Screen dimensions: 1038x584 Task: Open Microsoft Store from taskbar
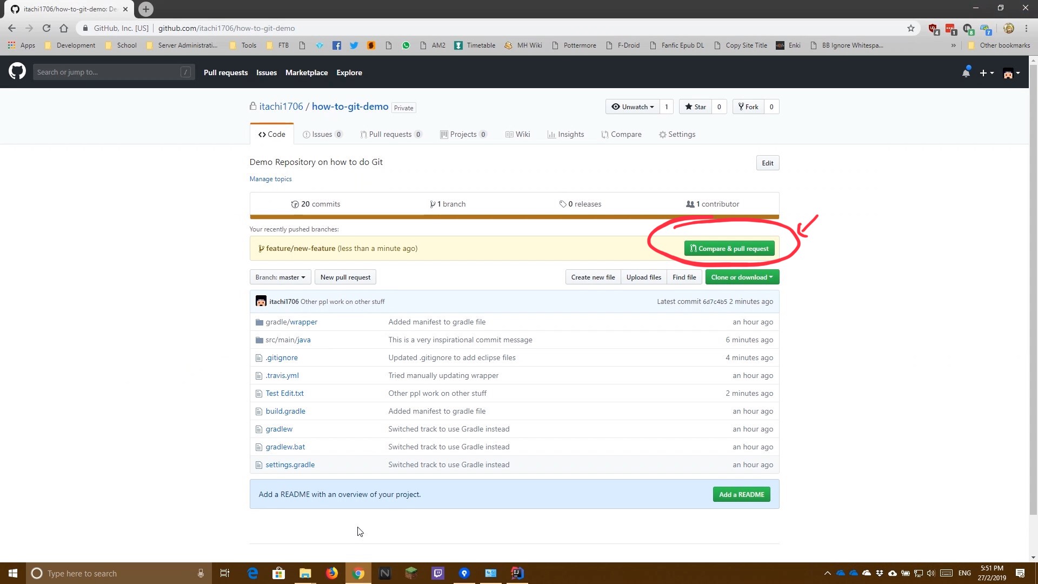click(279, 573)
